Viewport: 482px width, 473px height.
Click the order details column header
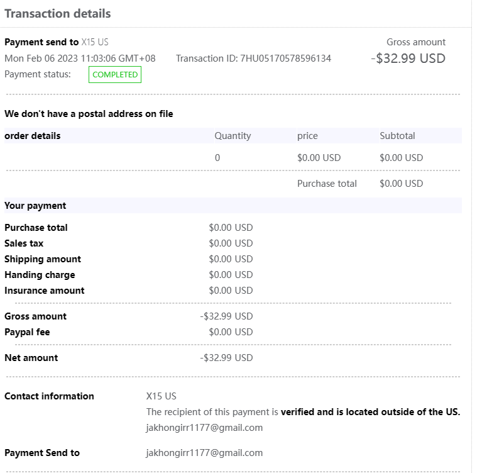click(33, 136)
